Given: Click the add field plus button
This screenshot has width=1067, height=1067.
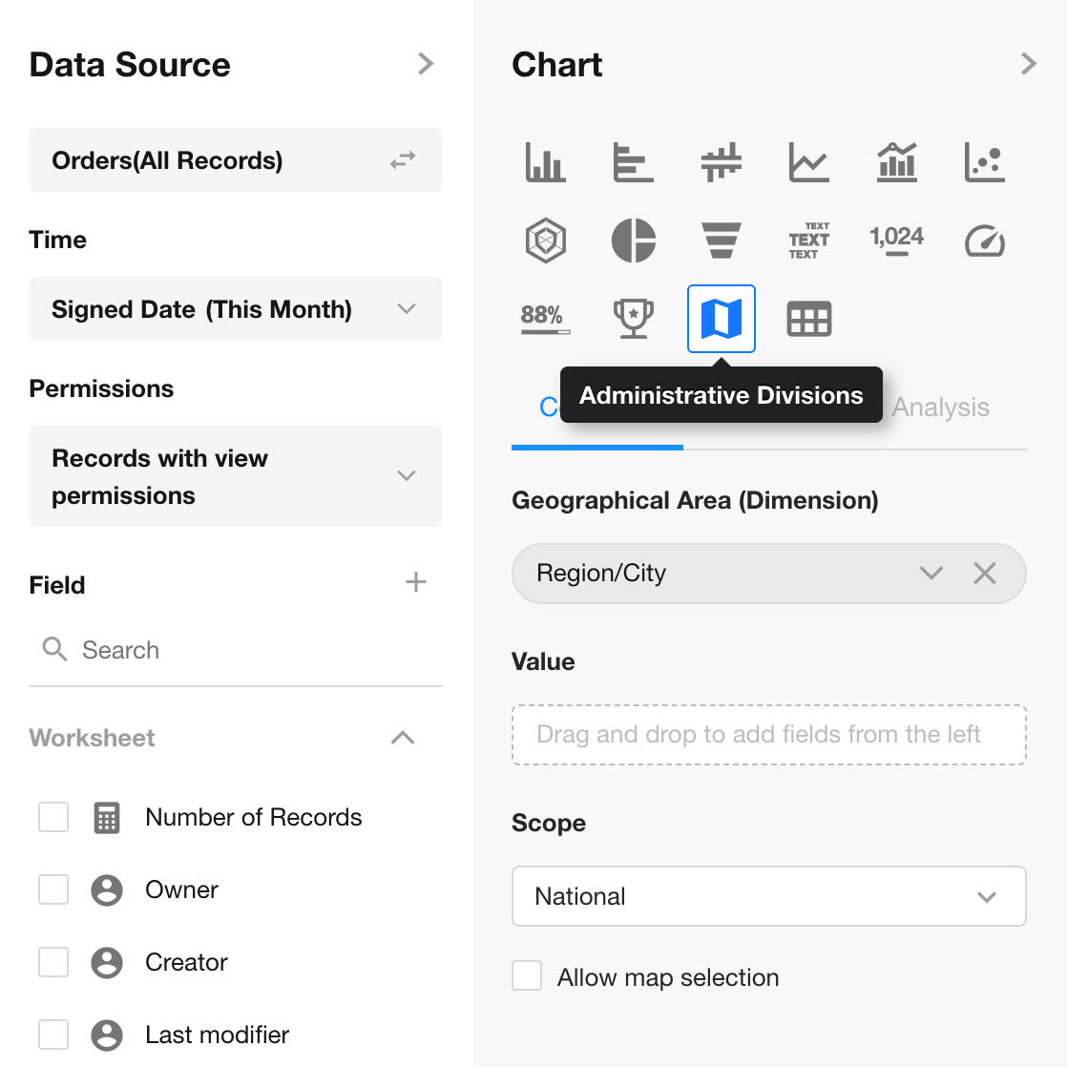Looking at the screenshot, I should [415, 582].
